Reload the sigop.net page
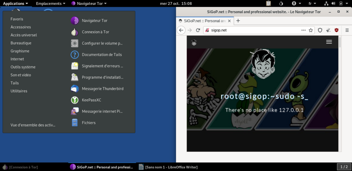Image resolution: width=352 pixels, height=171 pixels. point(198,30)
